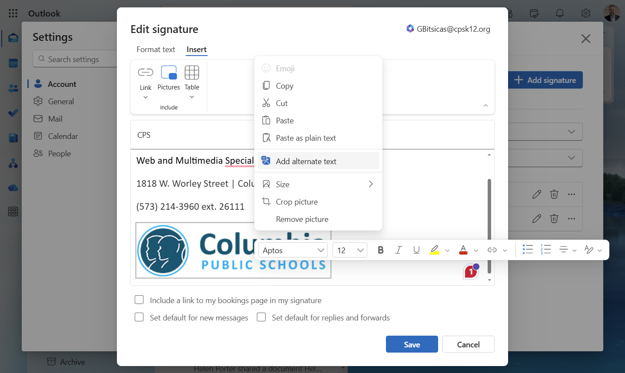Choose Copy from the context menu
Image resolution: width=625 pixels, height=373 pixels.
[318, 86]
